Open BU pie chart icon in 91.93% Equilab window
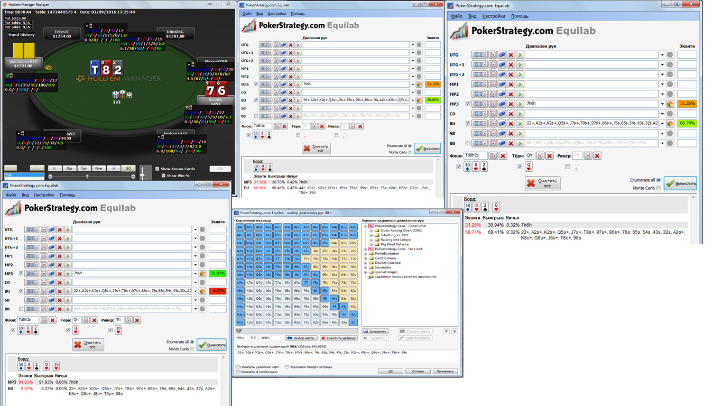 coord(202,291)
